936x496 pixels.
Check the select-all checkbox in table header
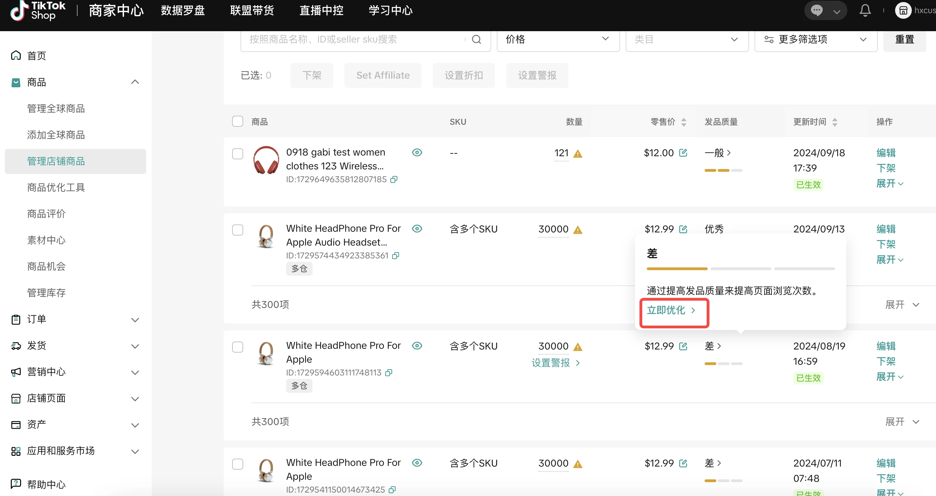coord(238,121)
